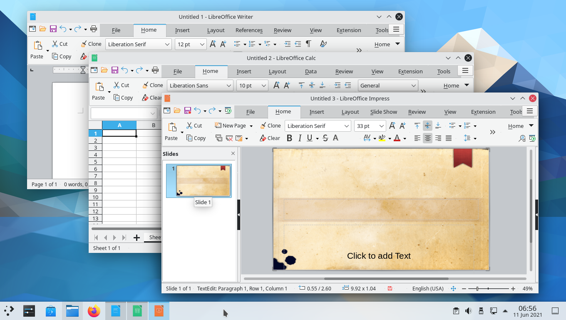Click Clone formatting in the Impress toolbar
566x320 pixels.
tap(270, 125)
